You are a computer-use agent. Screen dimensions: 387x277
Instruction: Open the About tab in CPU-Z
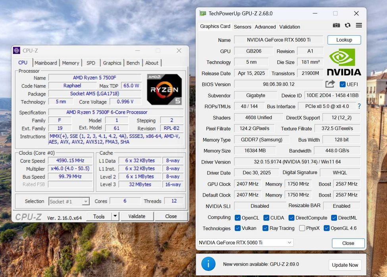tap(152, 63)
